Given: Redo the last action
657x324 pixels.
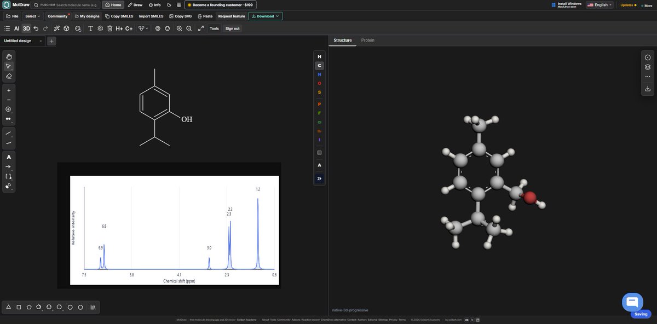Looking at the screenshot, I should tap(45, 28).
